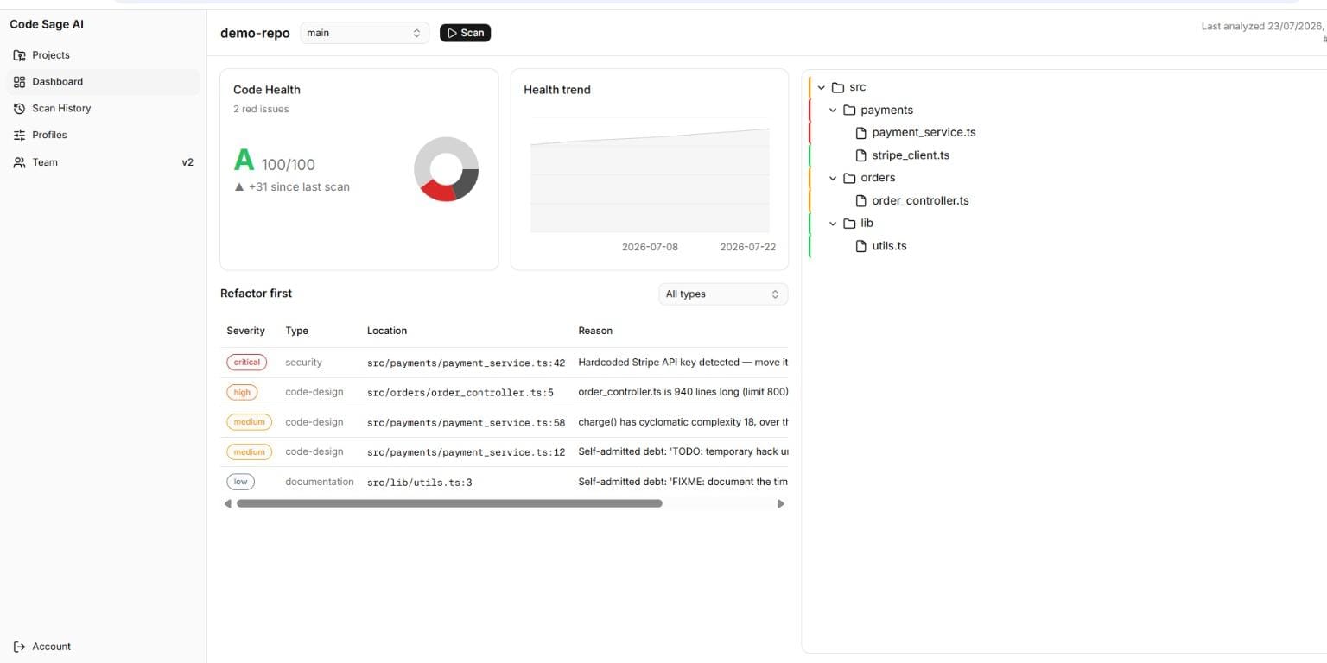Viewport: 1327px width, 663px height.
Task: Collapse the lib folder chevron
Action: (834, 223)
